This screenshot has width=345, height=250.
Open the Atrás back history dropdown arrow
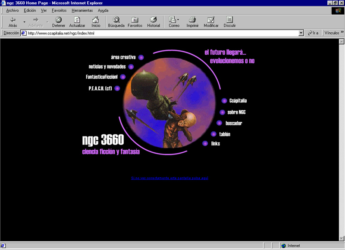coord(24,22)
